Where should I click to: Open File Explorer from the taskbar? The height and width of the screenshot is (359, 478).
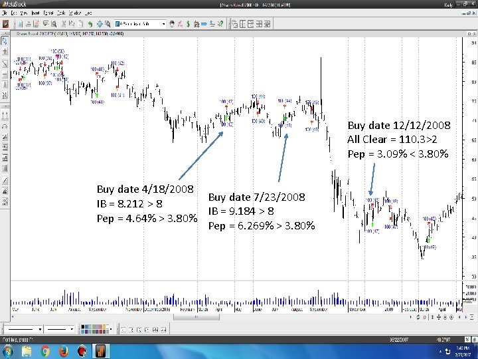coord(27,352)
